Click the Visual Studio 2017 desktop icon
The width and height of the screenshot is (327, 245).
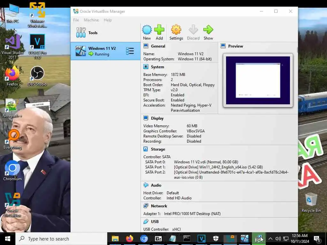(12, 47)
